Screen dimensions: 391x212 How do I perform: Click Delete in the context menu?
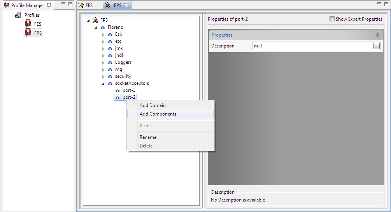146,146
